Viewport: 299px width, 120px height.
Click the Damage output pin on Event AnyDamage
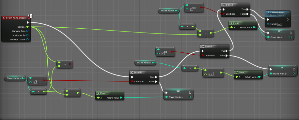27,27
